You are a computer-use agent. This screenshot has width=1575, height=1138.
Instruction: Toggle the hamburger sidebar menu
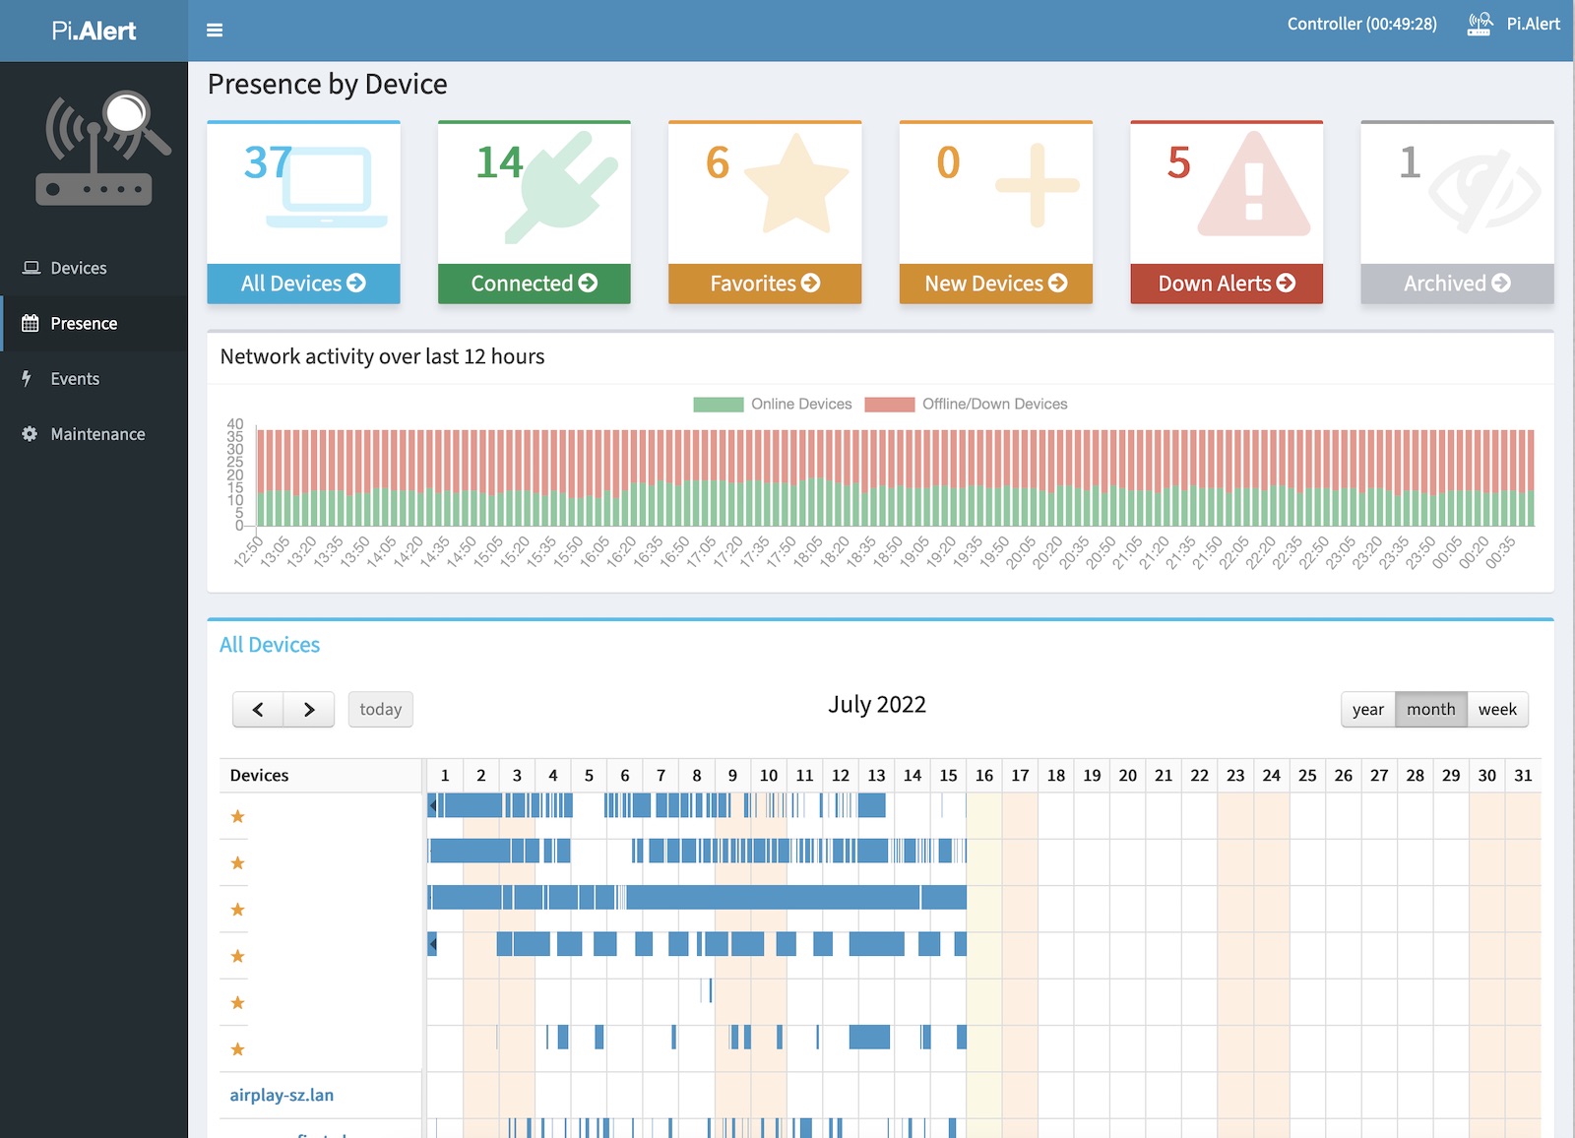(x=215, y=31)
